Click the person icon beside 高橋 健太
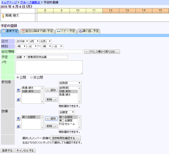Viewport: 169px width, 154px height. (3, 16)
